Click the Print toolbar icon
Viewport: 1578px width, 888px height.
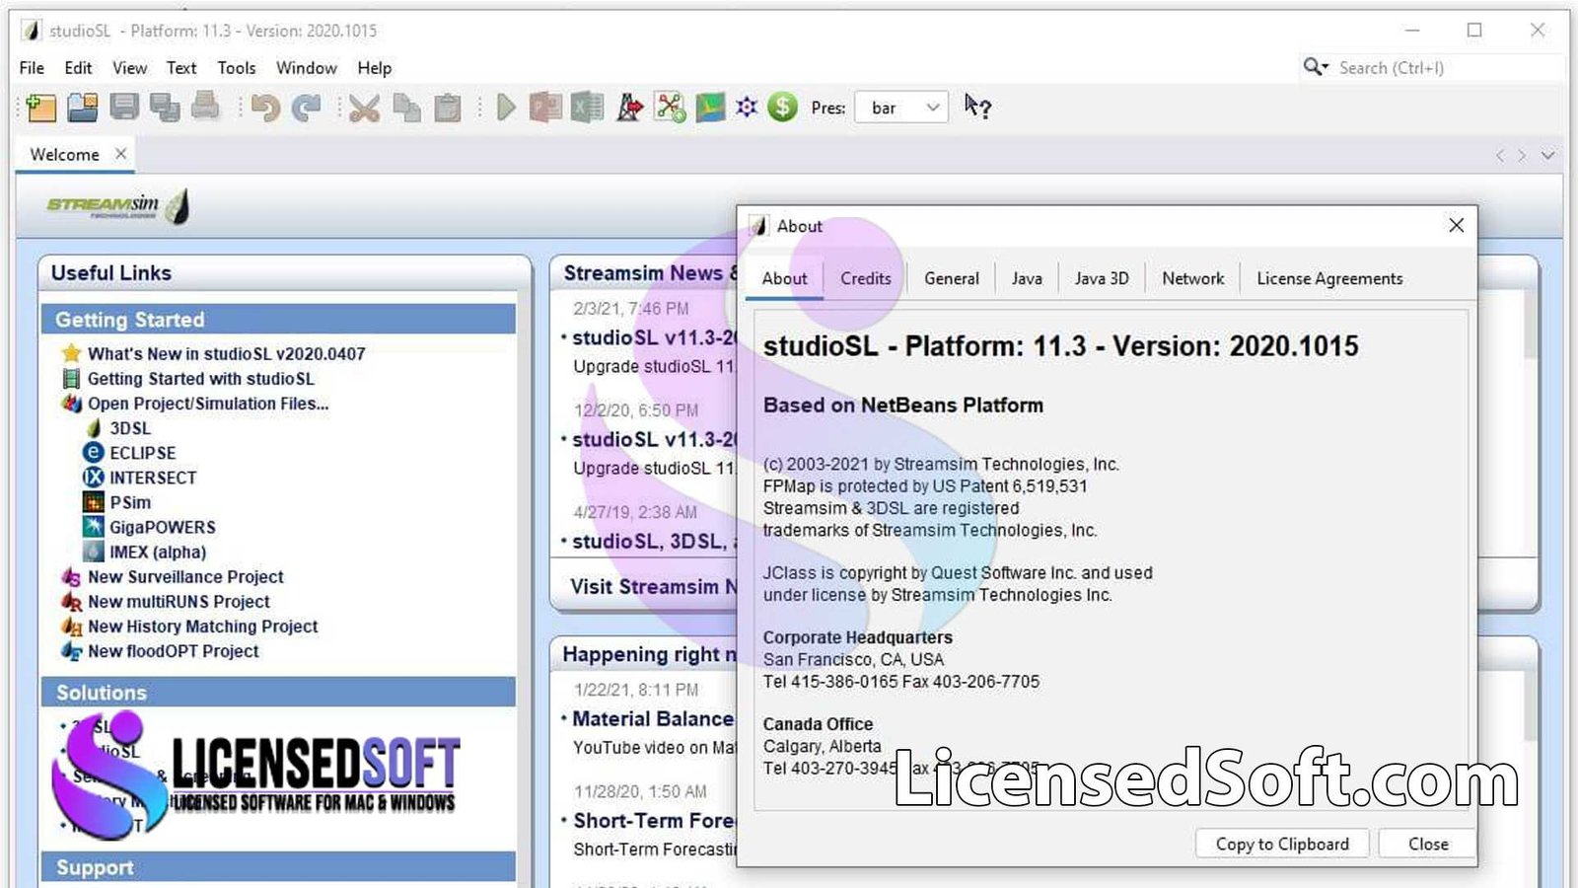pyautogui.click(x=205, y=105)
